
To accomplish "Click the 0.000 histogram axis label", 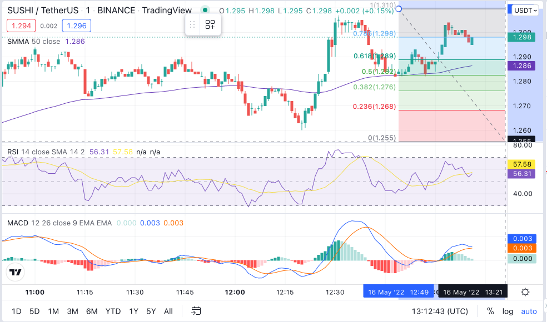I will pos(522,259).
